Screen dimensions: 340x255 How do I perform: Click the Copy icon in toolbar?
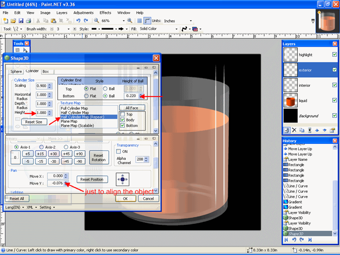[x=46, y=21]
